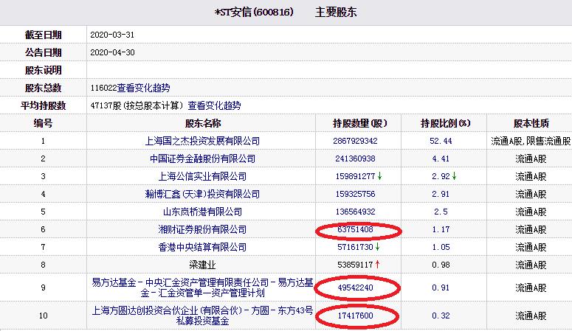Open the 易方达基金 asset management plan entry
The image size is (572, 331).
click(203, 287)
